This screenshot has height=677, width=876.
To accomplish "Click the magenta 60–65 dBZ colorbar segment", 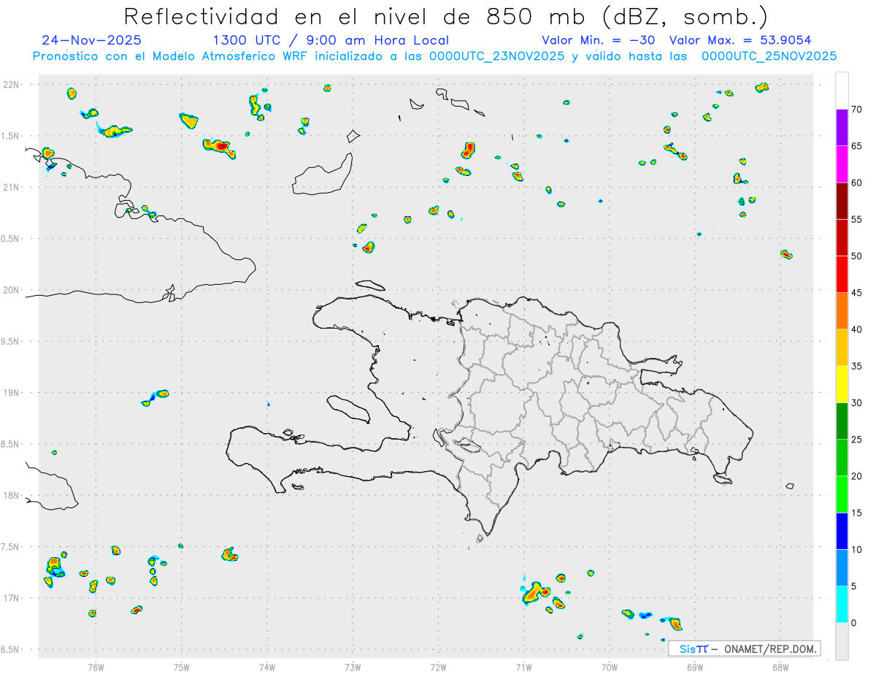I will (x=842, y=164).
